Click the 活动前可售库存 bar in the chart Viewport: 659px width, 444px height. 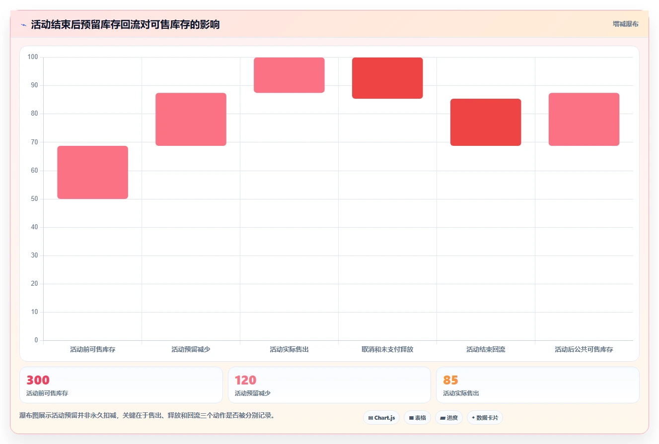93,172
